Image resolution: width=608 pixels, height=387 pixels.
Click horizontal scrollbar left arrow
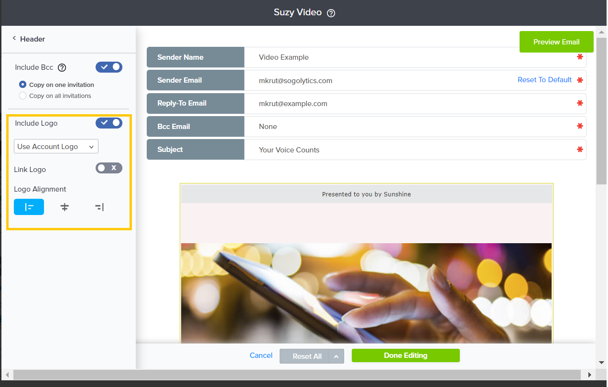coord(7,375)
